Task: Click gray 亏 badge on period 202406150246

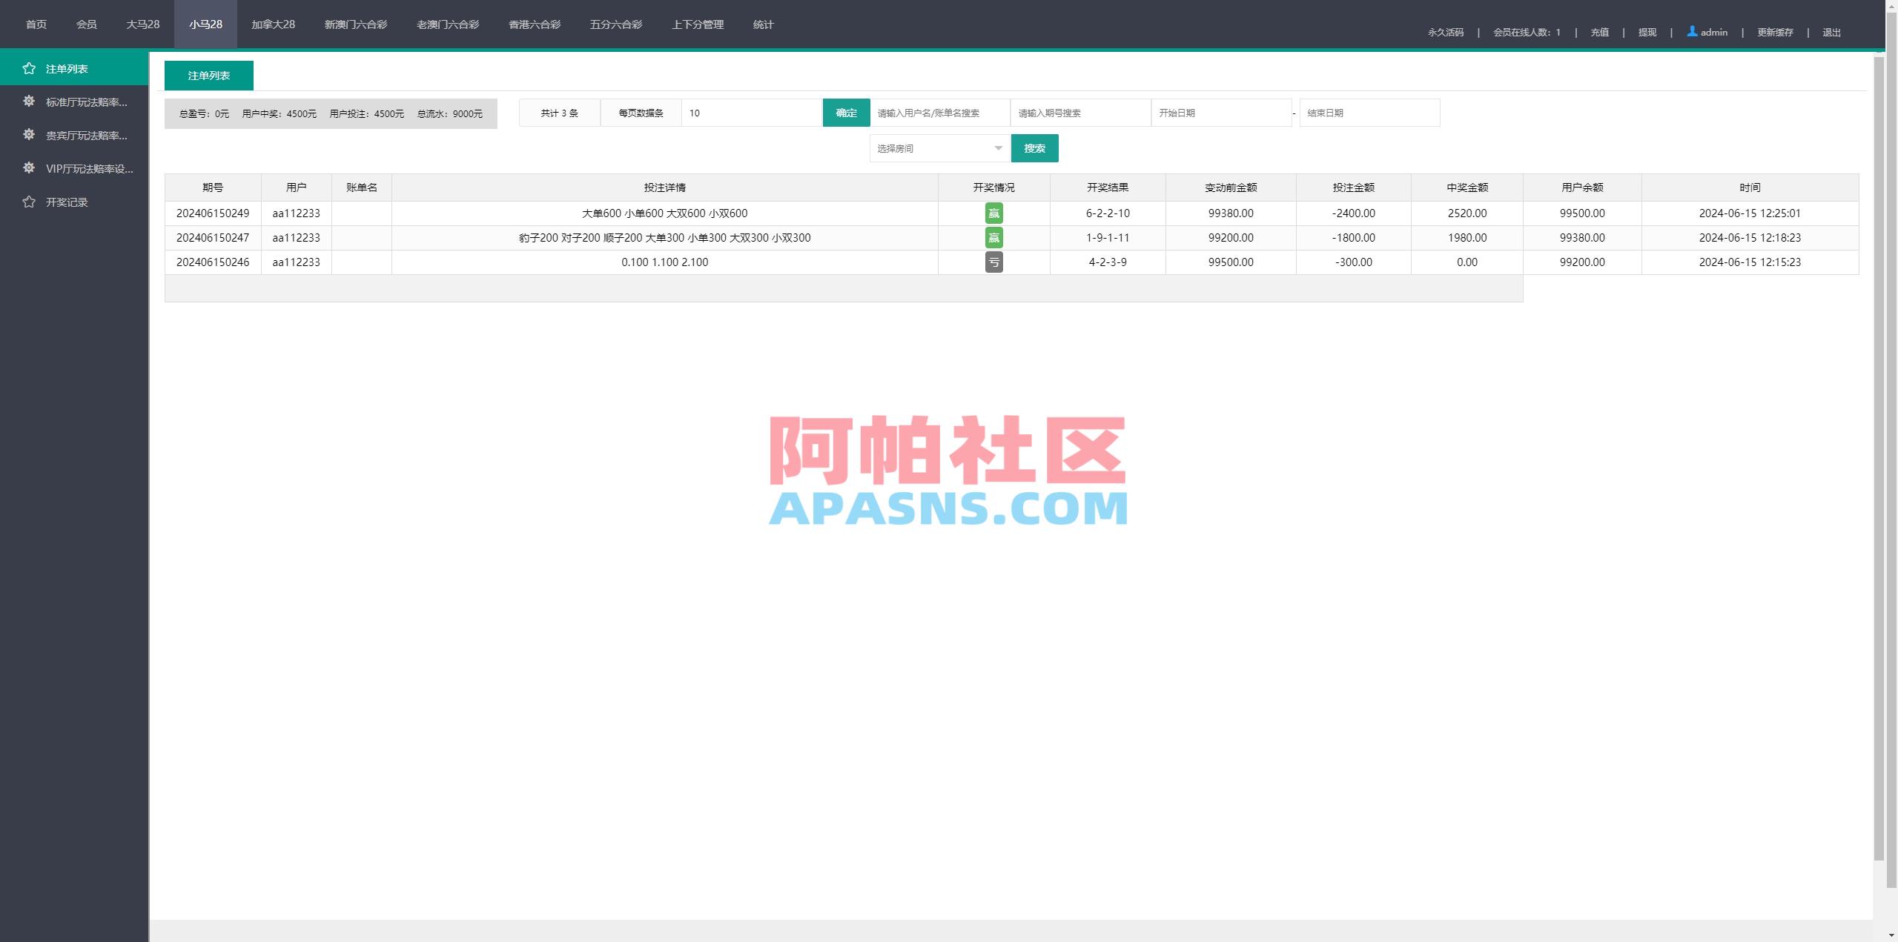Action: tap(994, 262)
